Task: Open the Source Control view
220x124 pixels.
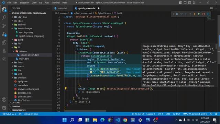Action: (x=4, y=26)
